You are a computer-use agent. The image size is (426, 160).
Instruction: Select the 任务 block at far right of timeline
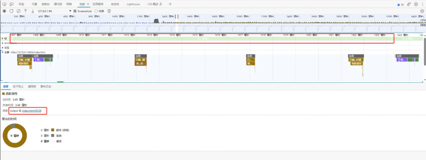(407, 56)
